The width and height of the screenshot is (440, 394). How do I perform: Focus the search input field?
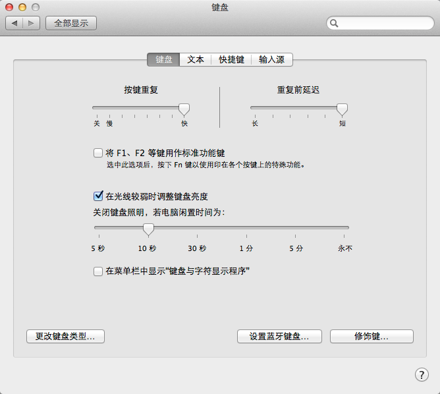[380, 23]
